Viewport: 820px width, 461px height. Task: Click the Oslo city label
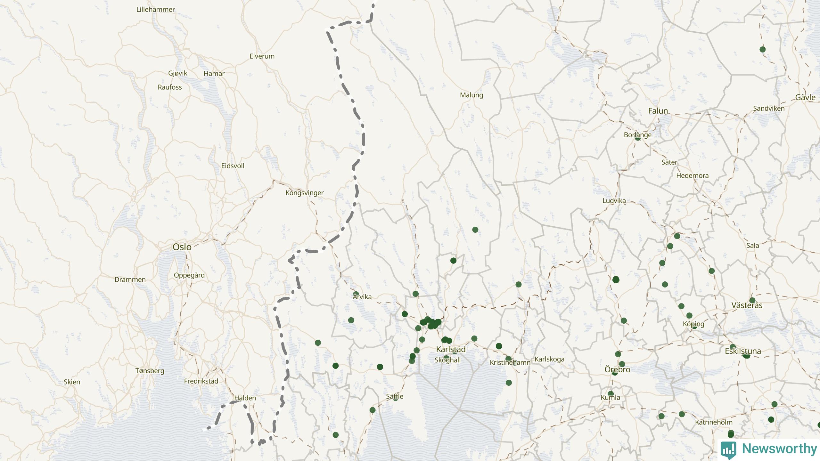pos(182,247)
